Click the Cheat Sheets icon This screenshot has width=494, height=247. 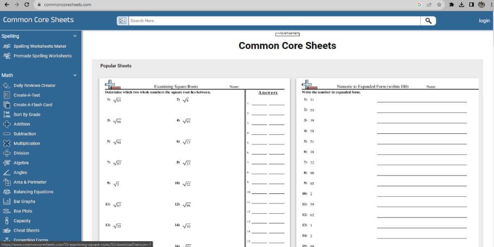[x=7, y=231]
